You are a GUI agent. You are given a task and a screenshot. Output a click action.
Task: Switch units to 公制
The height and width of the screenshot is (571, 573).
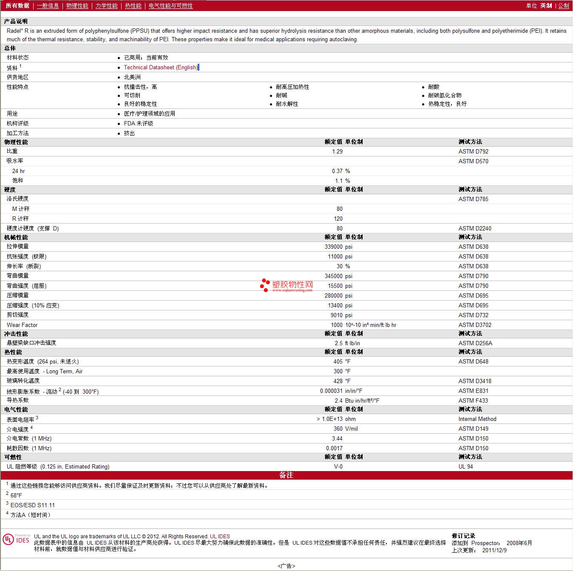pyautogui.click(x=563, y=6)
